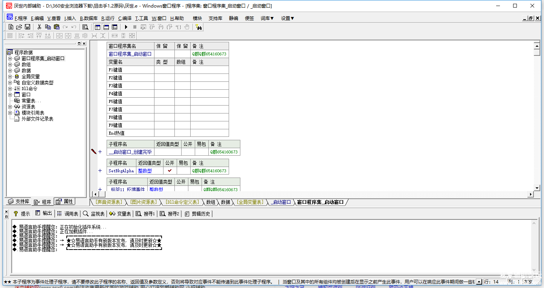Expand the 自定义数据类型 tree node

(10, 83)
